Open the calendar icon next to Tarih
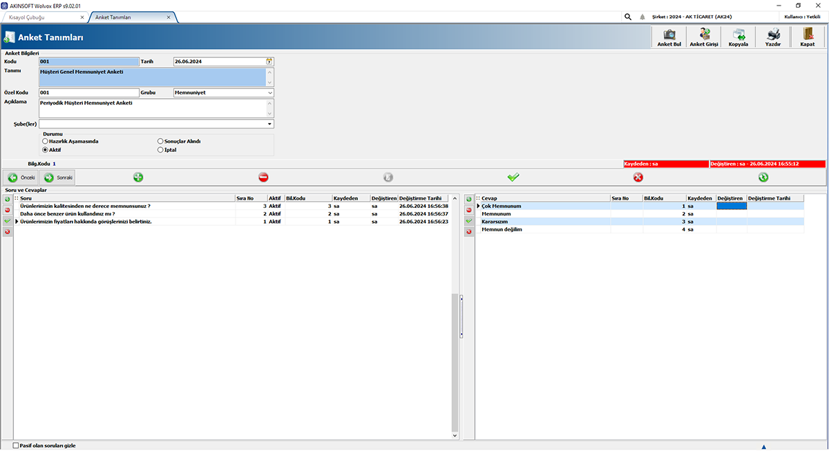Image resolution: width=829 pixels, height=451 pixels. (269, 61)
